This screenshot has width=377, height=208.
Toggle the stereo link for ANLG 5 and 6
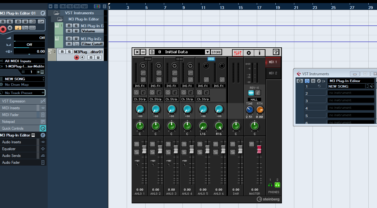pos(211,59)
